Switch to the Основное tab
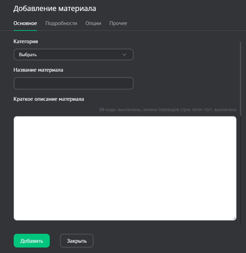246x253 pixels. pos(25,23)
